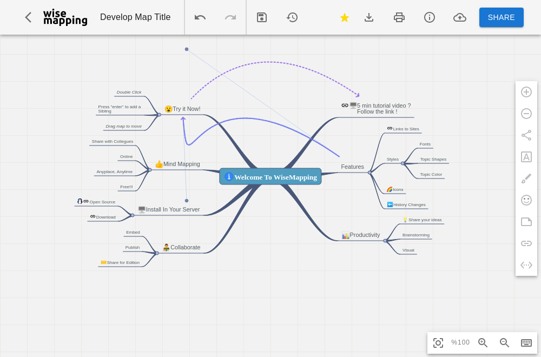Click the dotted arrows relationship tool
541x357 pixels.
[x=526, y=265]
